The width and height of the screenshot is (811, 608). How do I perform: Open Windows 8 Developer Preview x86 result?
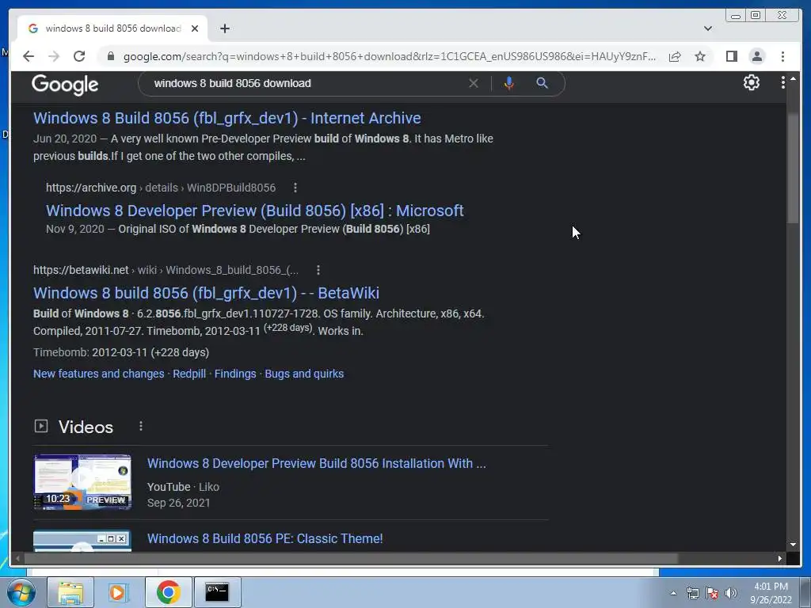click(x=254, y=211)
